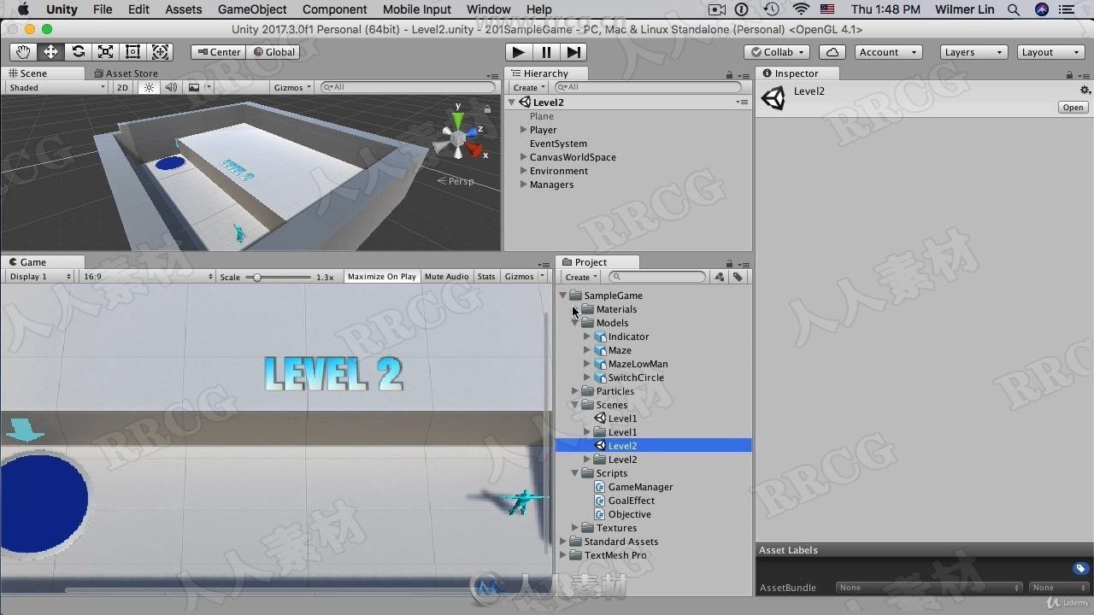Open the Assets menu

point(183,9)
